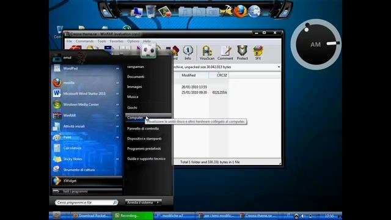Open Pannello di controllo
The image size is (391, 220).
point(143,129)
